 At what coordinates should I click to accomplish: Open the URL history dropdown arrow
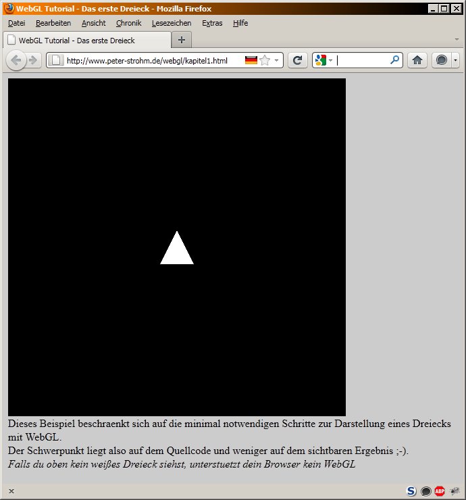pyautogui.click(x=277, y=61)
